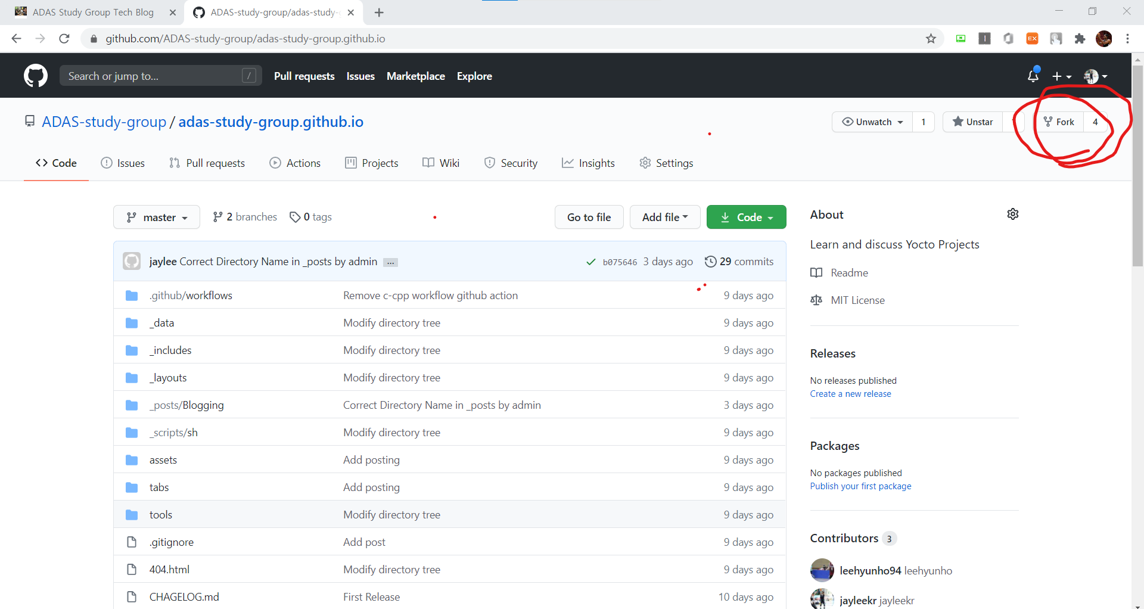Open the browser extensions puzzle icon
The image size is (1144, 609).
1080,39
